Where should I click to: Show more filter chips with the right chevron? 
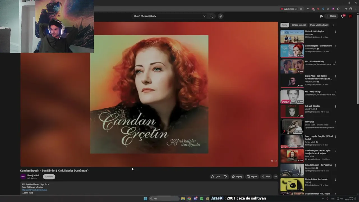point(333,25)
